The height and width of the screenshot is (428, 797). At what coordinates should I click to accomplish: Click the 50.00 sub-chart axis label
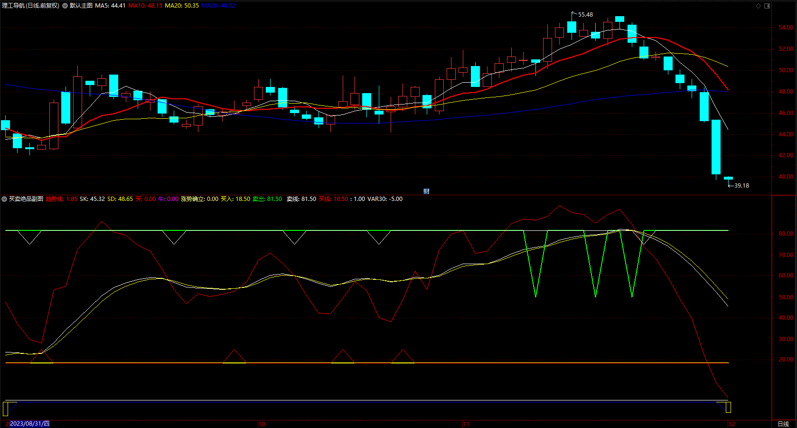[x=786, y=297]
